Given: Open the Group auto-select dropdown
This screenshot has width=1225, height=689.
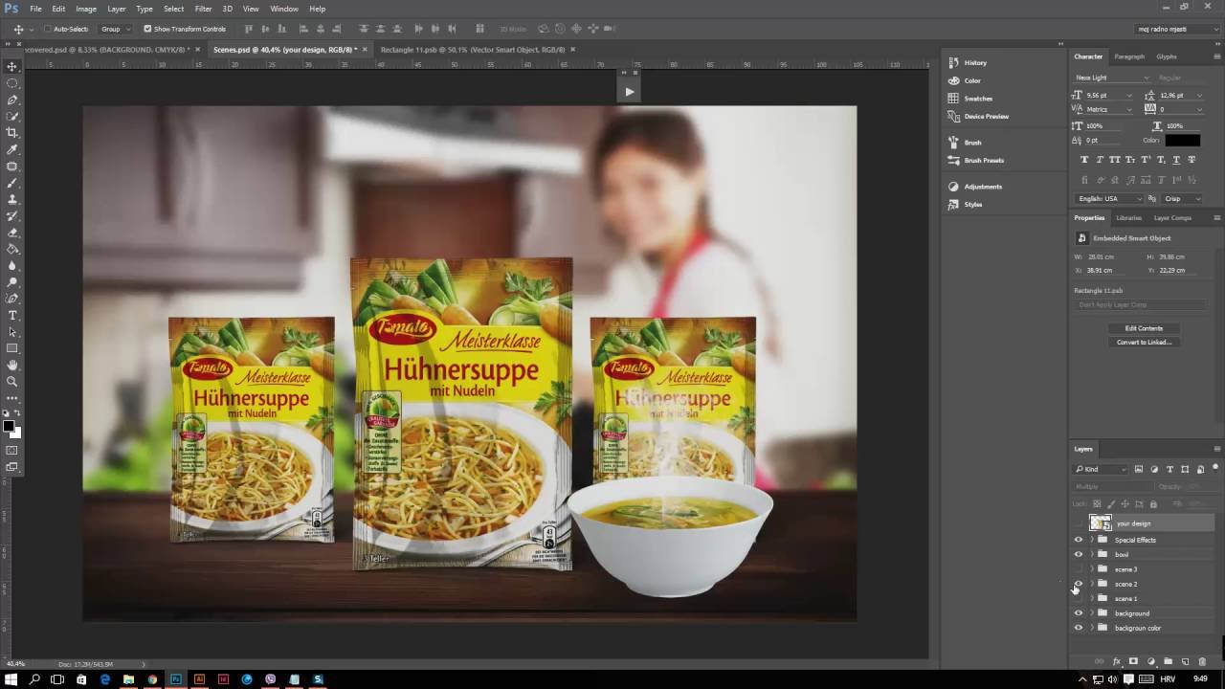Looking at the screenshot, I should pos(116,29).
